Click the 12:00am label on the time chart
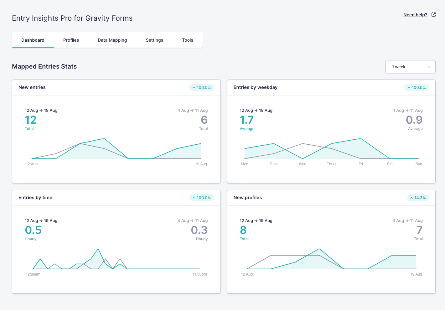This screenshot has height=310, width=445. 33,274
